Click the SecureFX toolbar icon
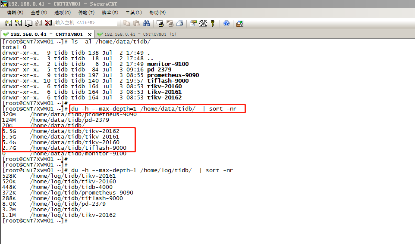Screen dimensions: 415x244 240,23
